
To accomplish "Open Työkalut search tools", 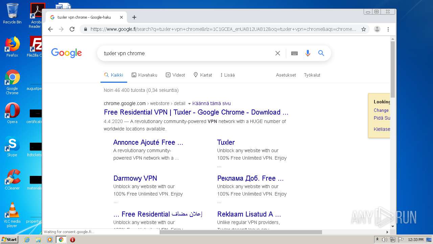I will (312, 75).
